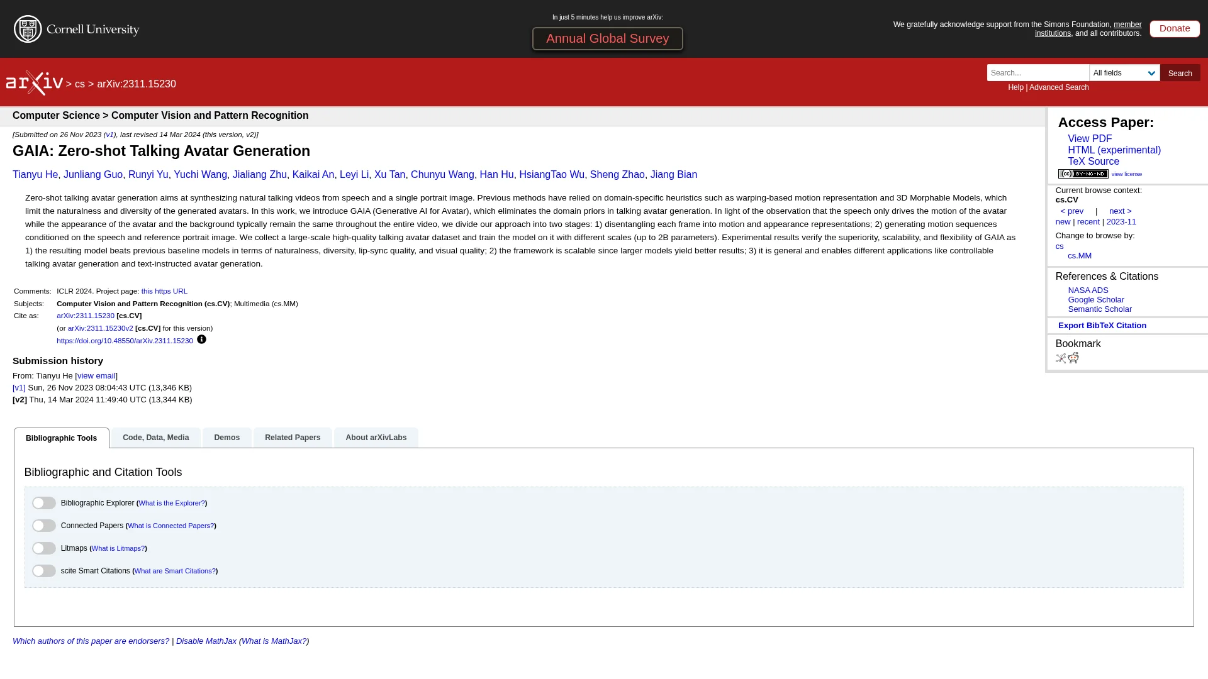Viewport: 1208px width, 679px height.
Task: Go to next paper in cs.CV
Action: point(1120,211)
